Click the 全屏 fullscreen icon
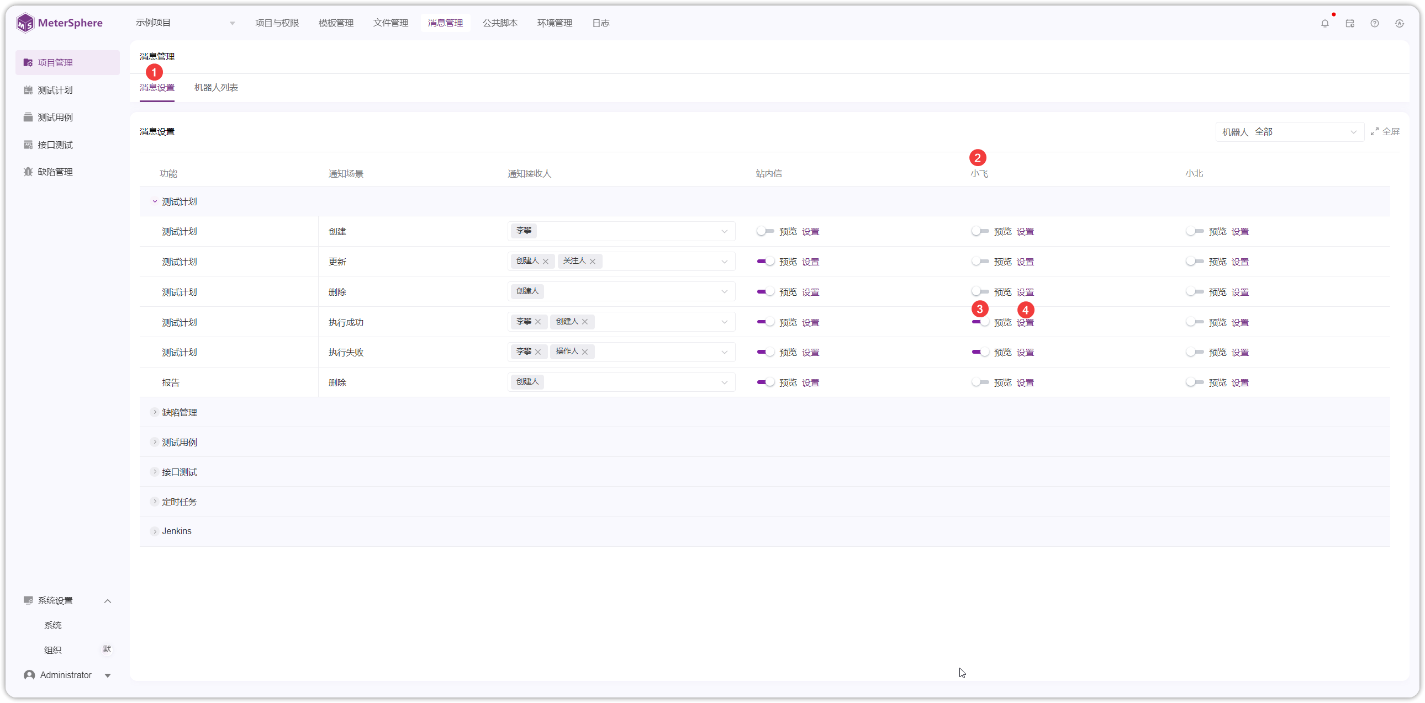The height and width of the screenshot is (703, 1425). coord(1375,131)
